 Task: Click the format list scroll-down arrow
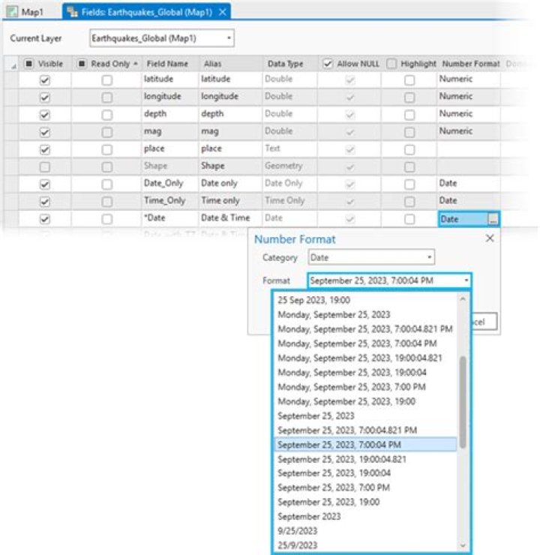point(463,545)
